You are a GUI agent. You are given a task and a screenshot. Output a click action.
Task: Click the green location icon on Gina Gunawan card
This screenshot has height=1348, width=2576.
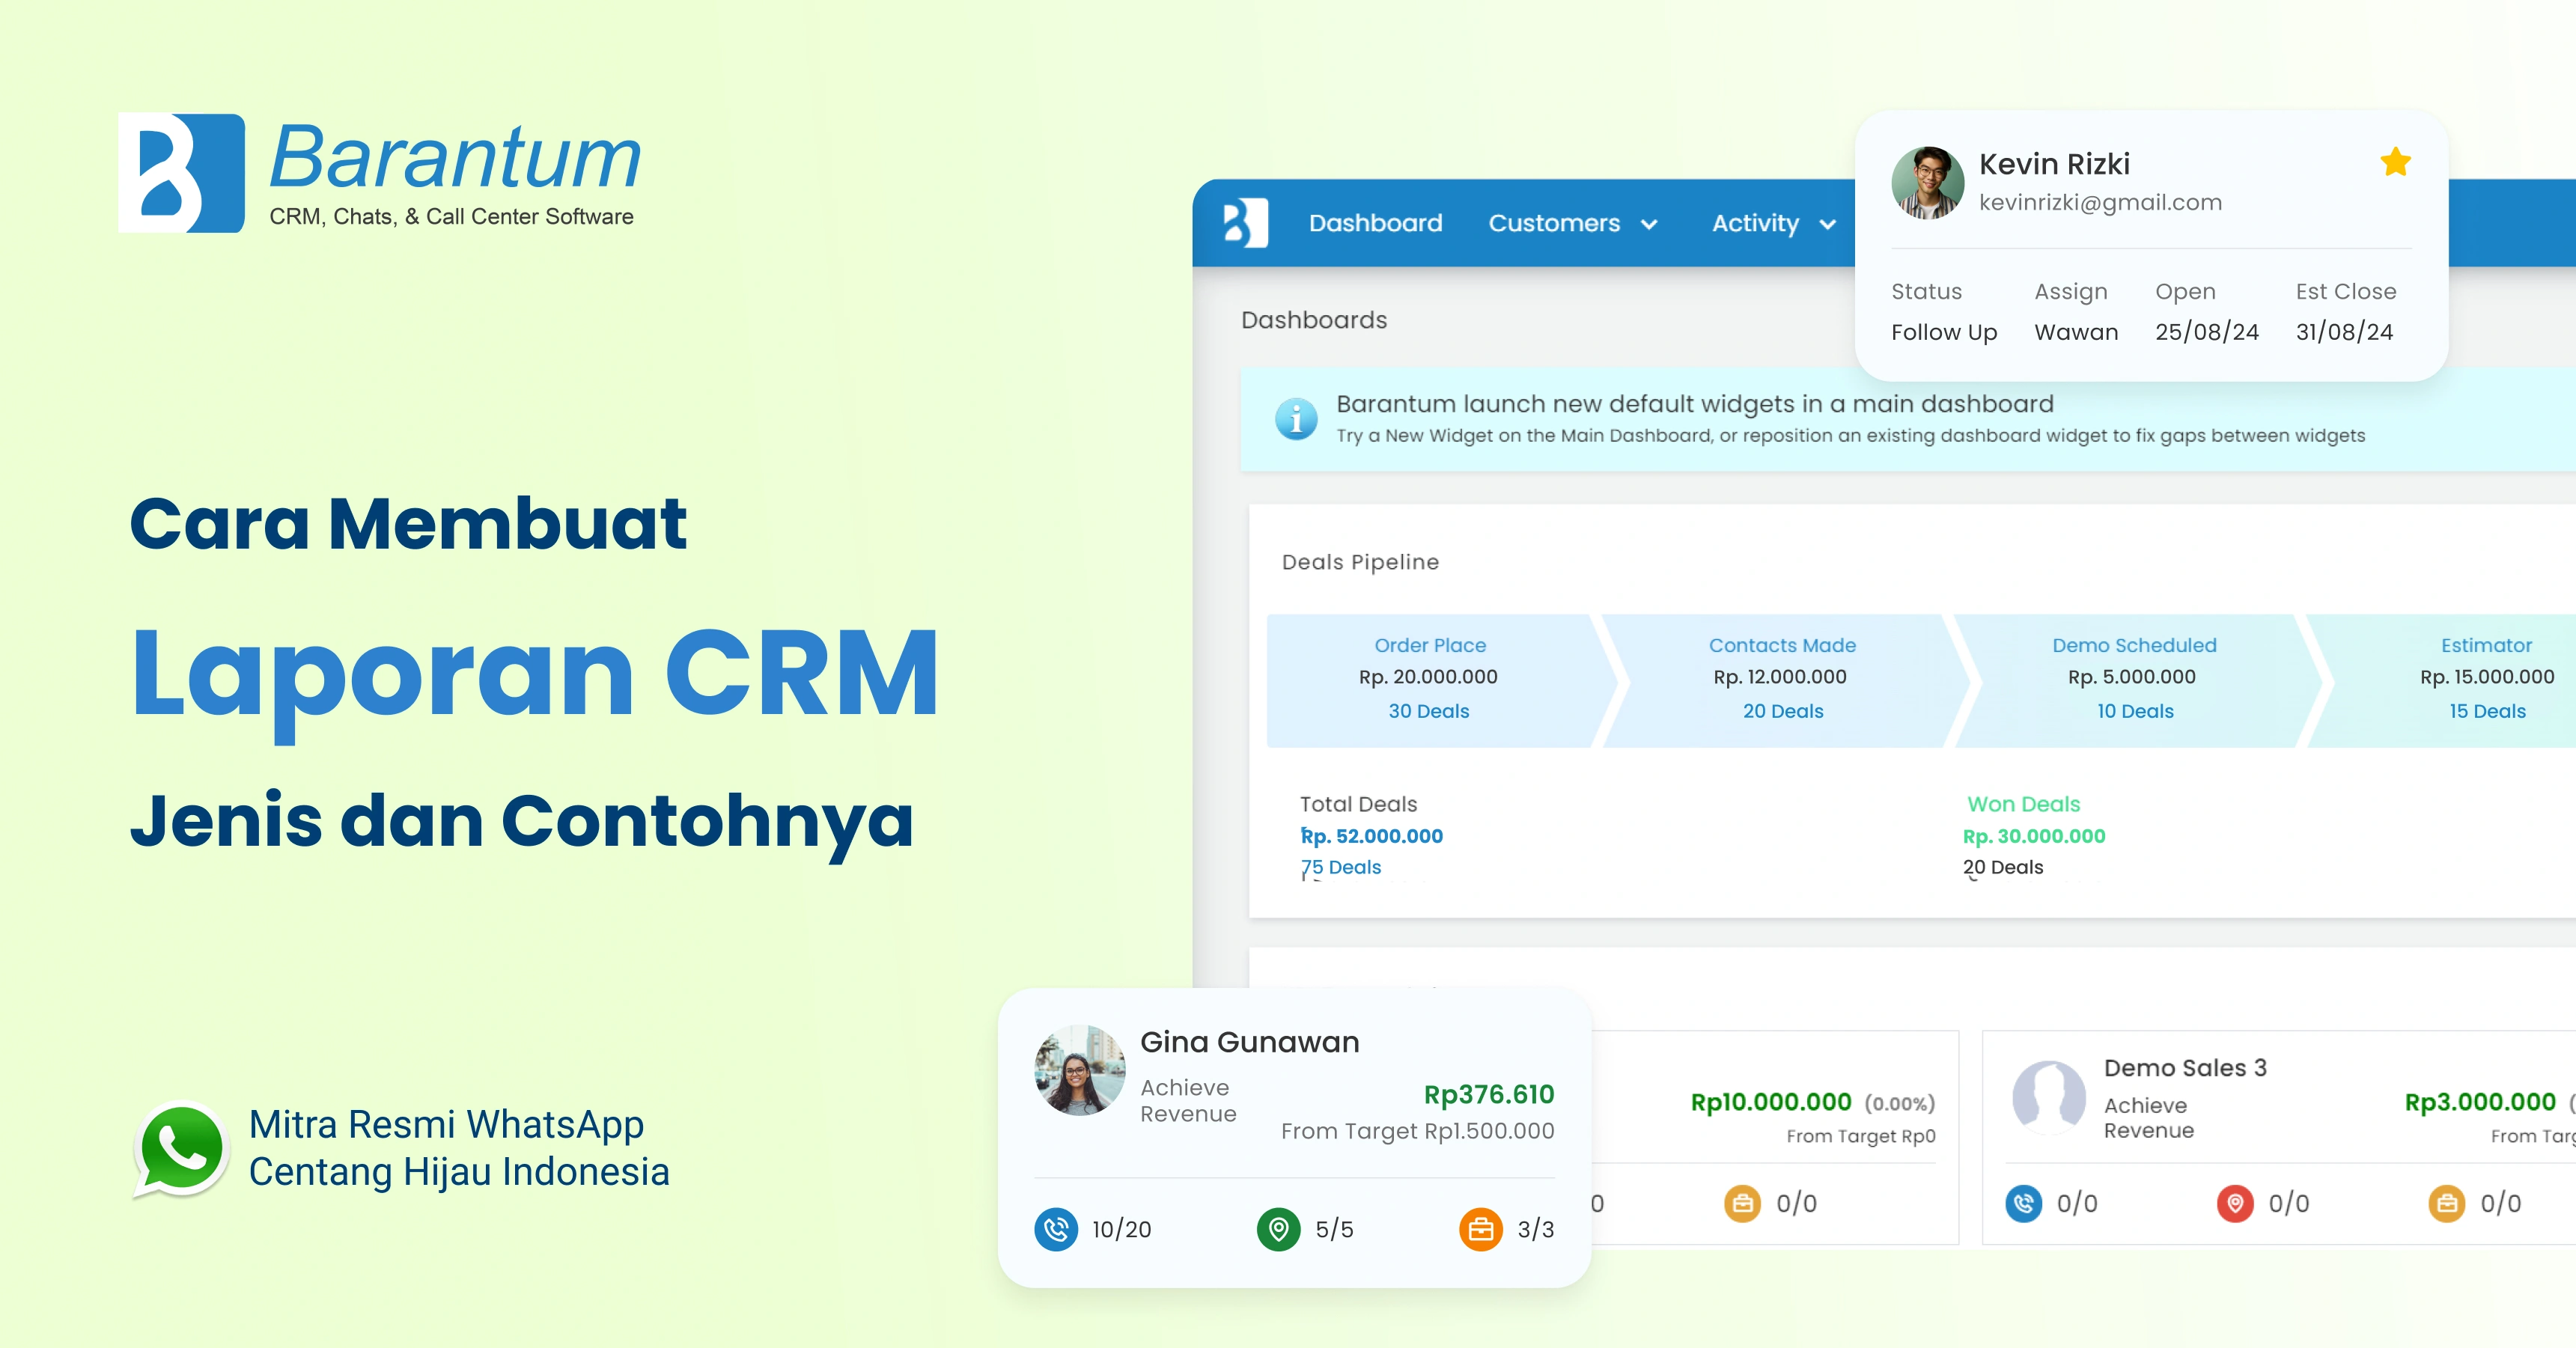point(1278,1229)
